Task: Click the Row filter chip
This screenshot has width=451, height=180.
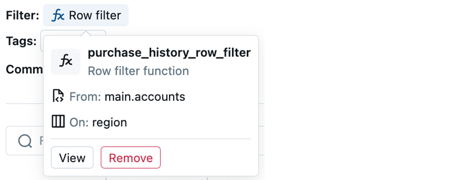Action: click(86, 15)
